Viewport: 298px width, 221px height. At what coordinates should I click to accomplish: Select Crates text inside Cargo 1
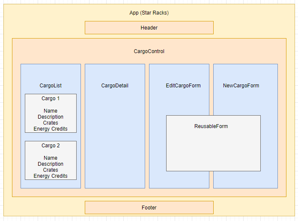coord(51,123)
